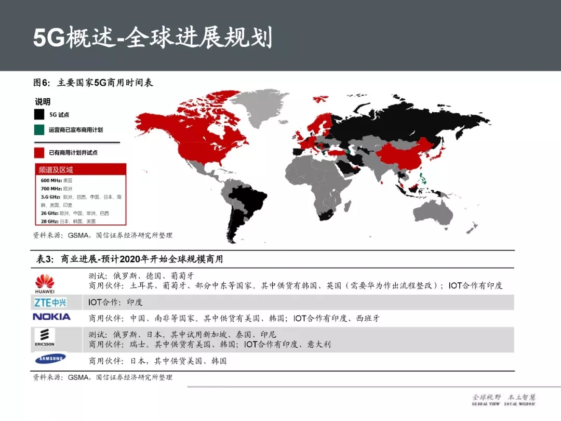Click Ericsson's 测试: 俄罗斯、日本 line
Image resolution: width=561 pixels, height=421 pixels.
pyautogui.click(x=182, y=334)
